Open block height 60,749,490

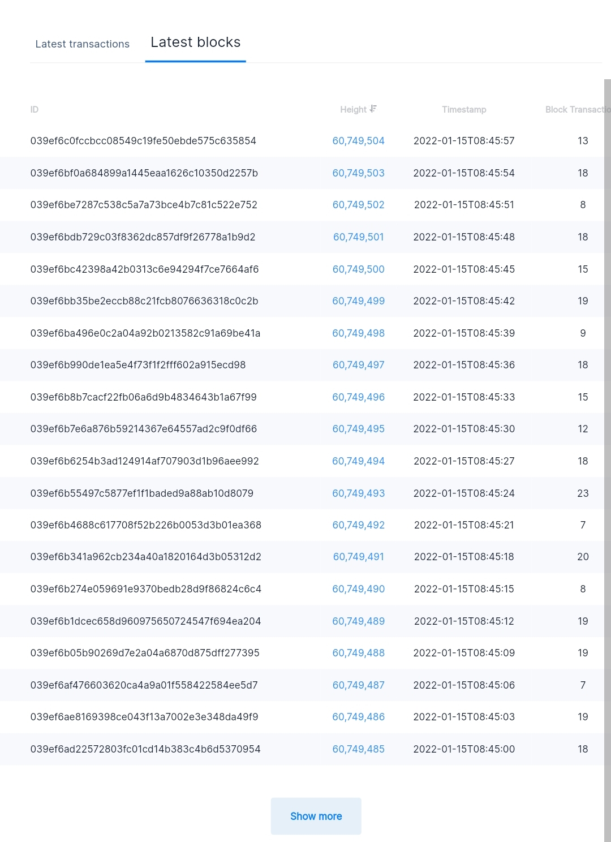point(358,589)
